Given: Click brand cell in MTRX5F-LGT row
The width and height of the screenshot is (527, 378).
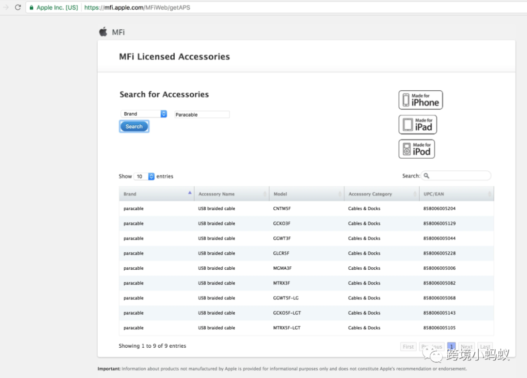Looking at the screenshot, I should click(133, 328).
